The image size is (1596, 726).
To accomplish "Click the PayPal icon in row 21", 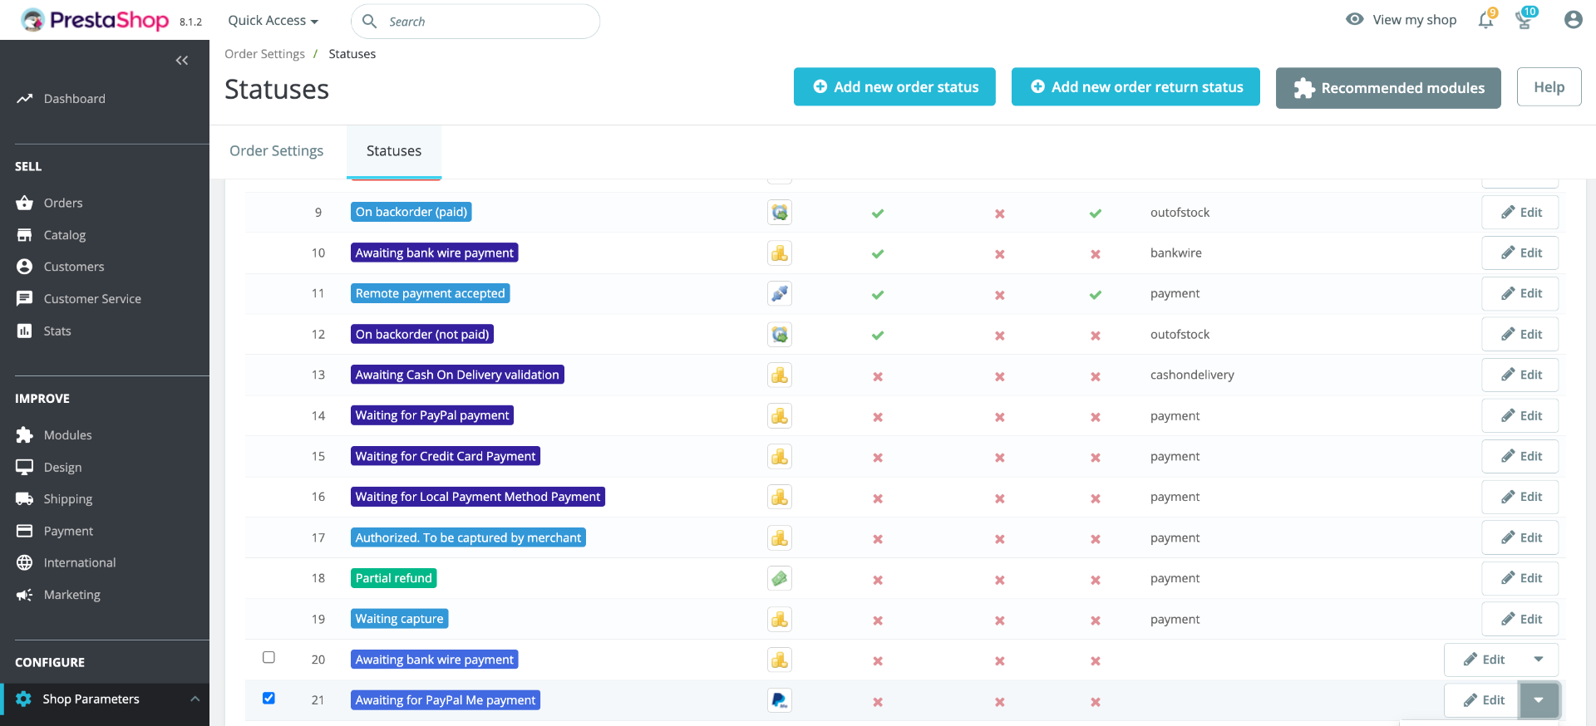I will [x=780, y=700].
